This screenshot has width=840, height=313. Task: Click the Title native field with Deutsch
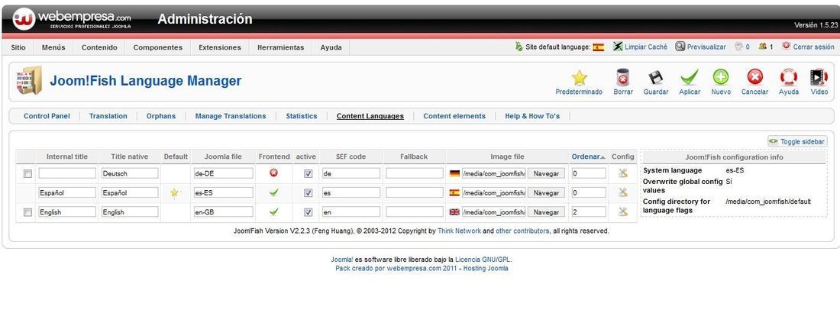tap(130, 173)
